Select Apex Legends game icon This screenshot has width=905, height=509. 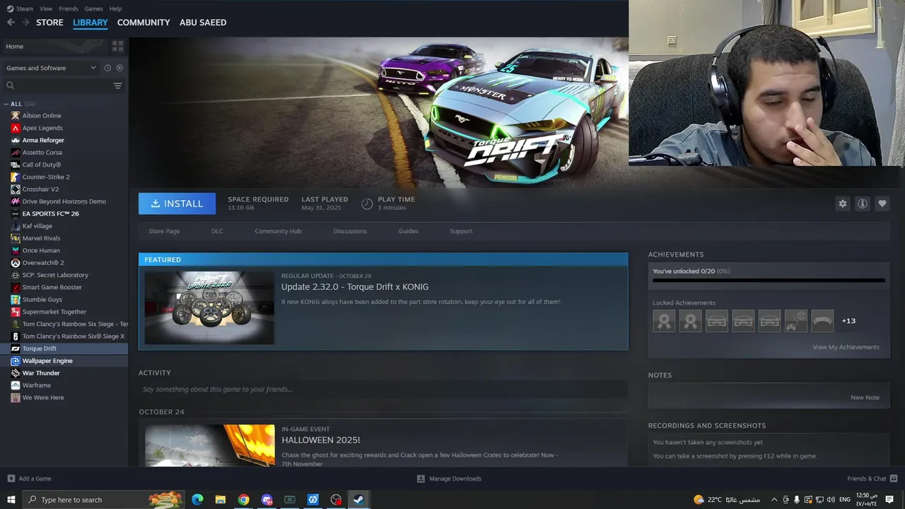16,128
